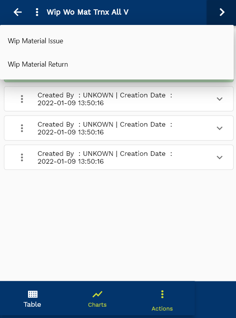Choose Wip Material Return menu entry

pyautogui.click(x=38, y=64)
